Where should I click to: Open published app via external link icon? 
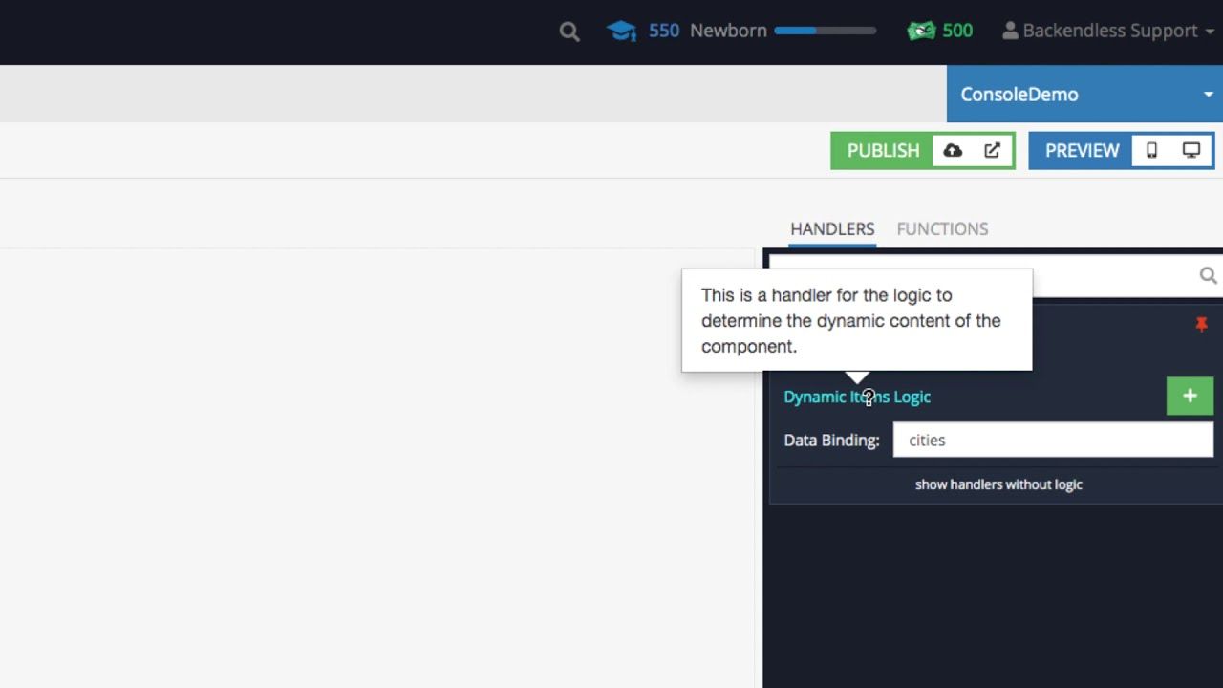point(992,151)
